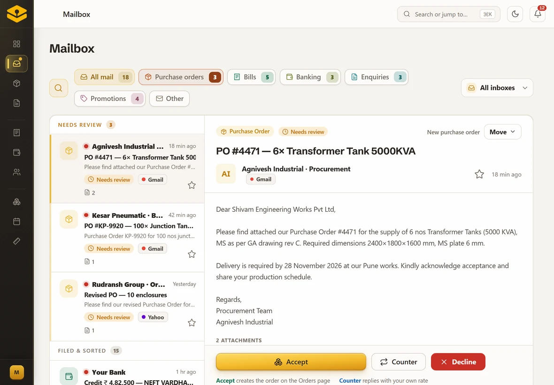This screenshot has height=385, width=554.
Task: Click the mailbox search magnifier button
Action: click(59, 88)
